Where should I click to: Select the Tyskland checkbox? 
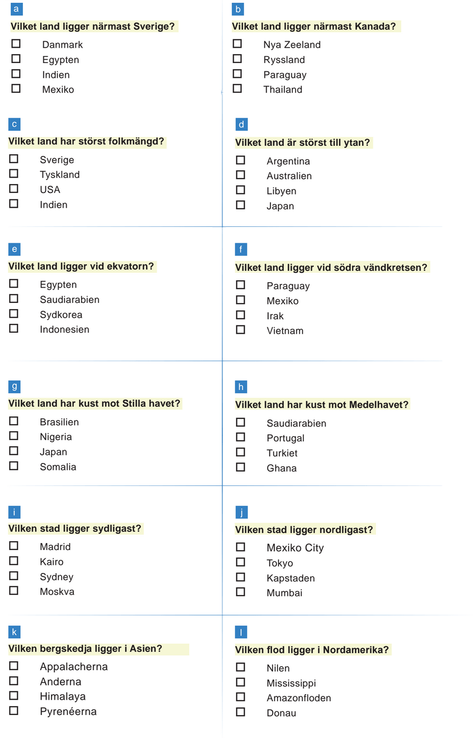pos(14,174)
